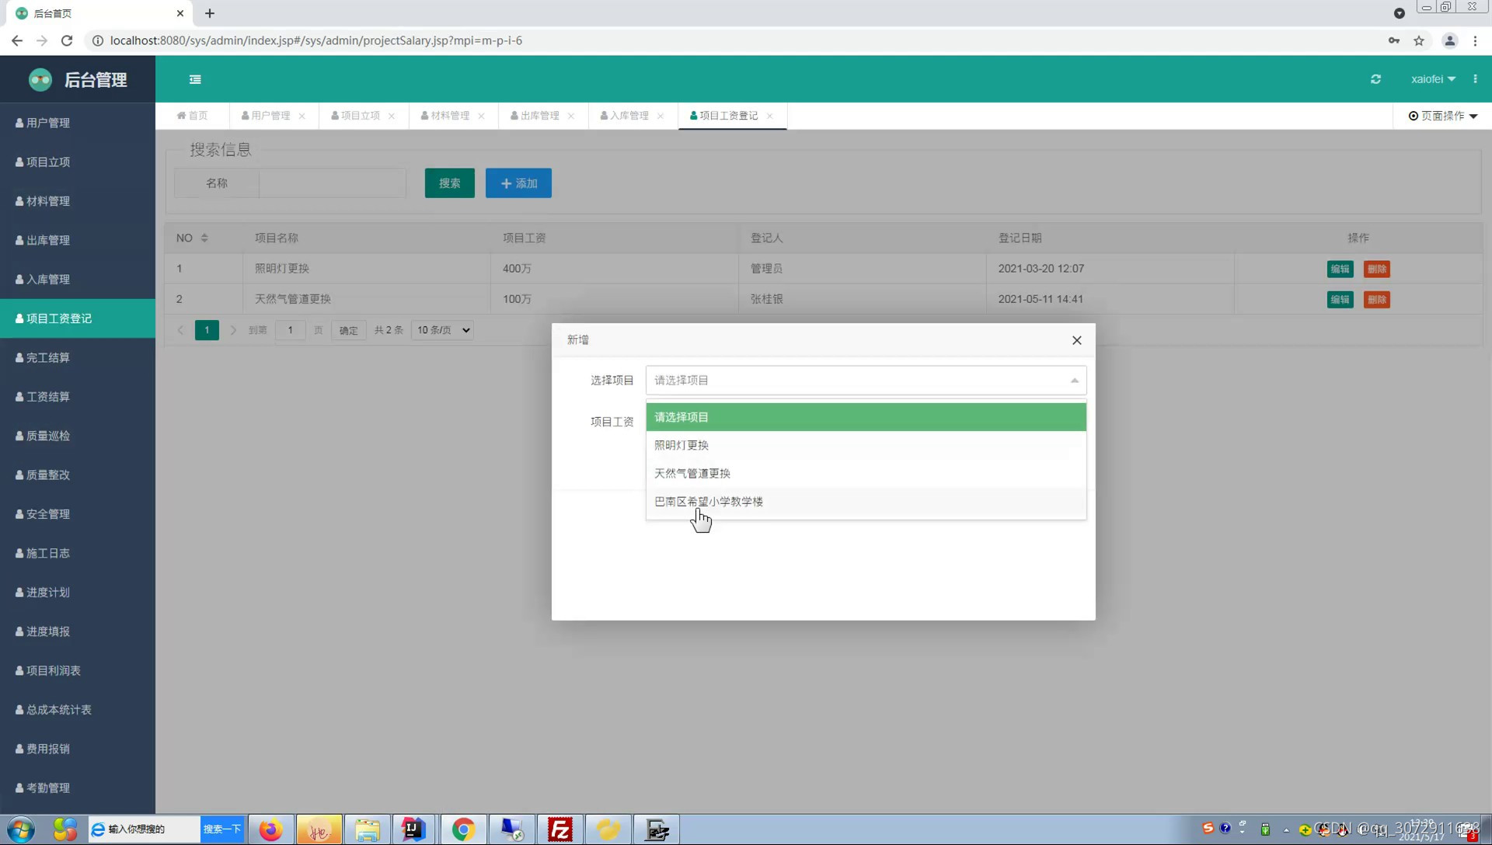Click the blue 添加 button

518,183
